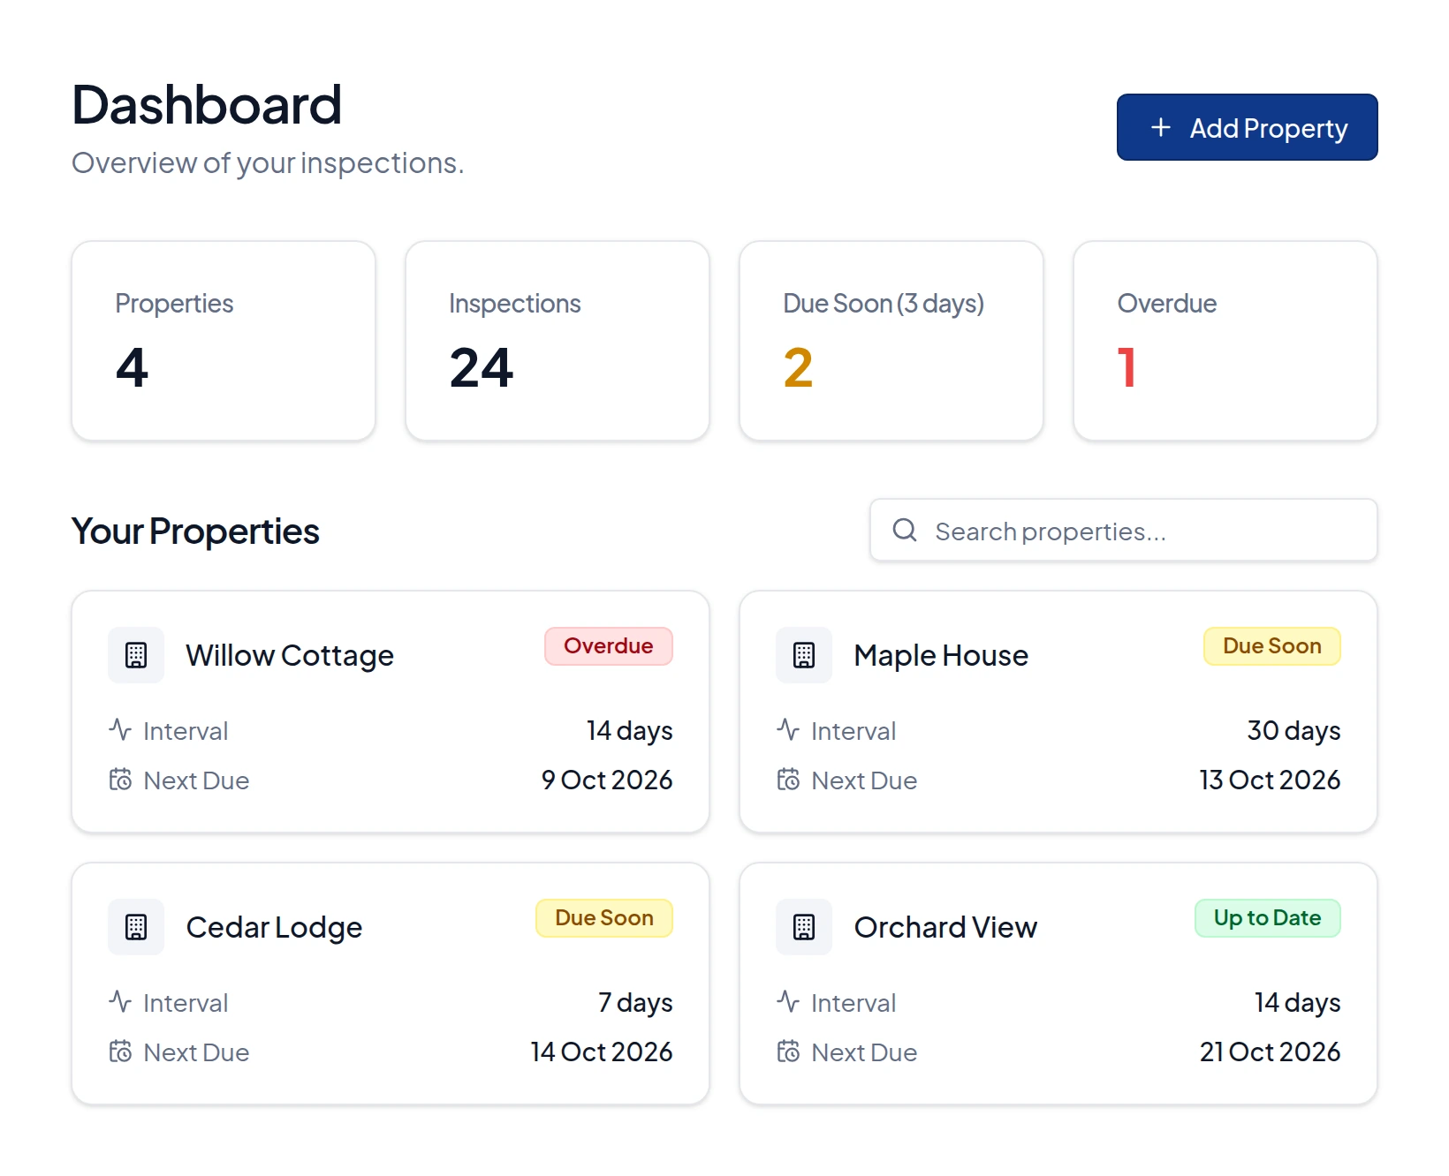Open the Maple House building icon
The width and height of the screenshot is (1449, 1176).
tap(804, 655)
